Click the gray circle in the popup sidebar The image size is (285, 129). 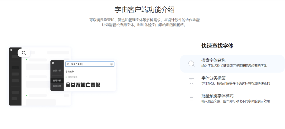pos(53,63)
